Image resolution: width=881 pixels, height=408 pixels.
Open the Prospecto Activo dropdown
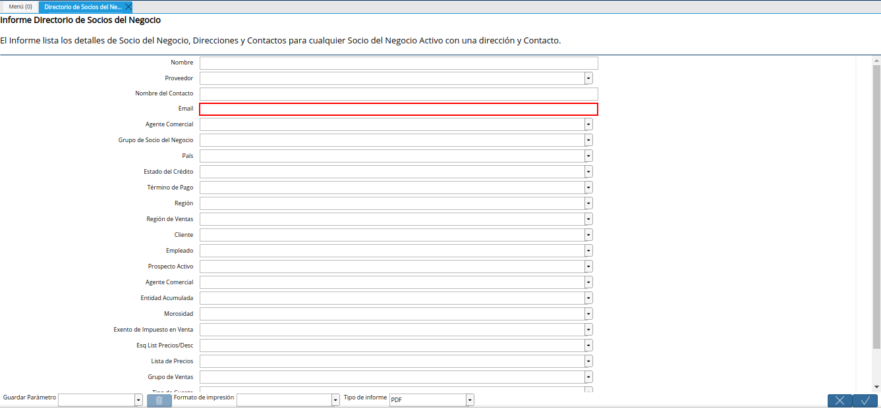pyautogui.click(x=588, y=267)
